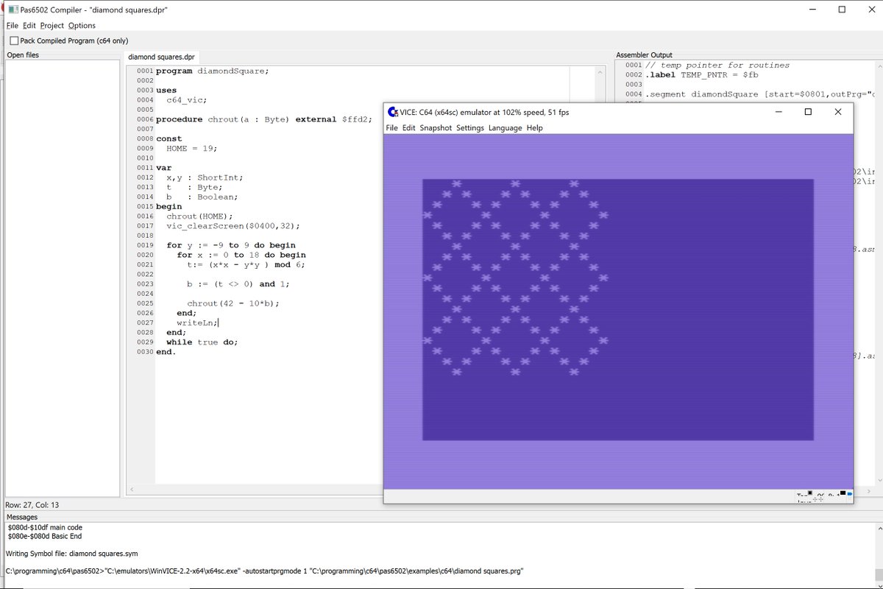Open the Help menu in VICE

[534, 127]
